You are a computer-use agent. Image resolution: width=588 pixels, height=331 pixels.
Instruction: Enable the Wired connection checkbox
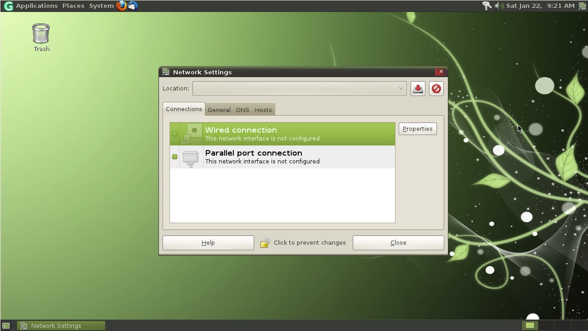tap(175, 134)
